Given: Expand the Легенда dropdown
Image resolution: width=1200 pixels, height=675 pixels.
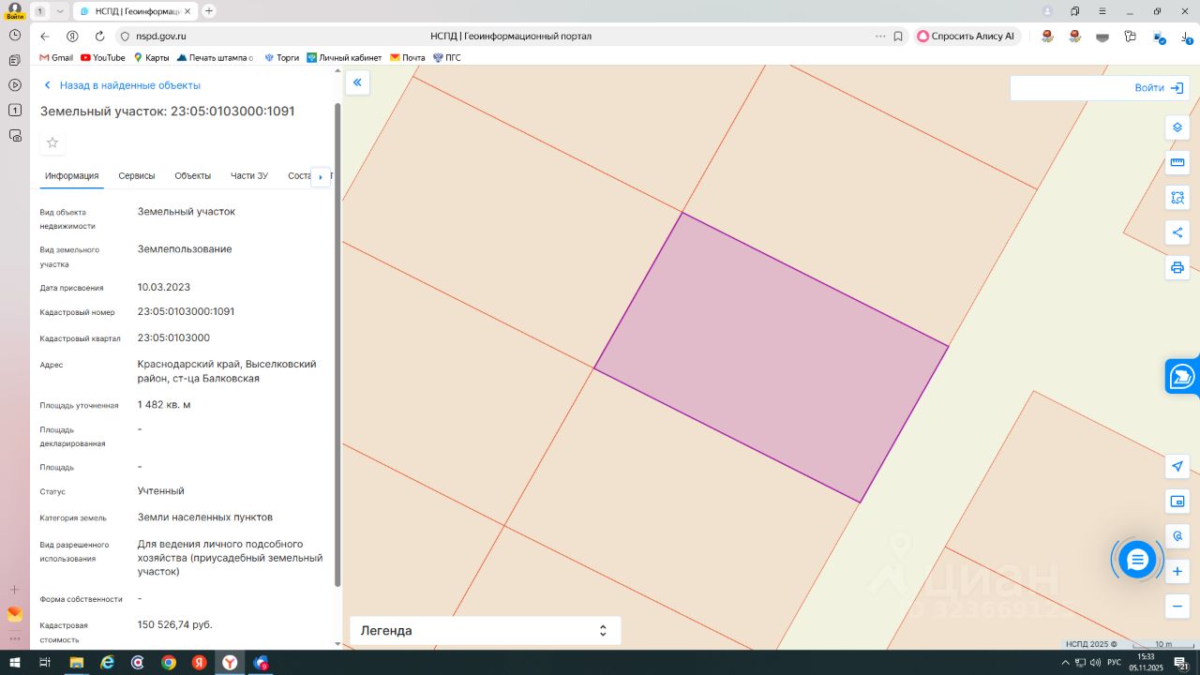Looking at the screenshot, I should [485, 631].
